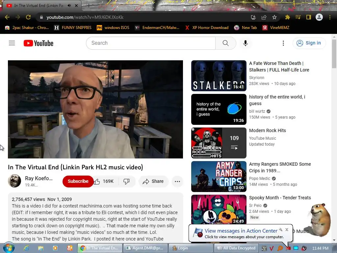This screenshot has width=337, height=253.
Task: Open the UC Browser taskbar icon
Action: pyautogui.click(x=70, y=248)
